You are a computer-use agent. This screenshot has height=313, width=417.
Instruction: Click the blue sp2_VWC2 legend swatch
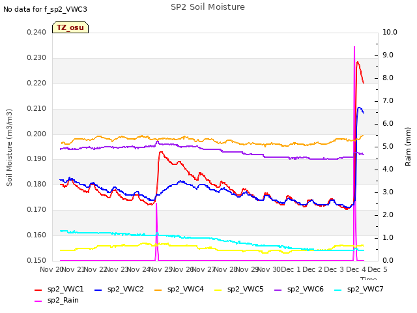tap(98, 290)
